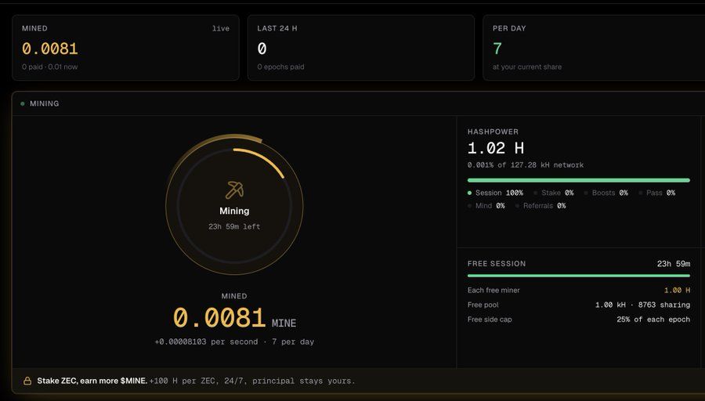Click the large '0.0081 MINE' counter
This screenshot has width=705, height=401.
click(x=234, y=318)
